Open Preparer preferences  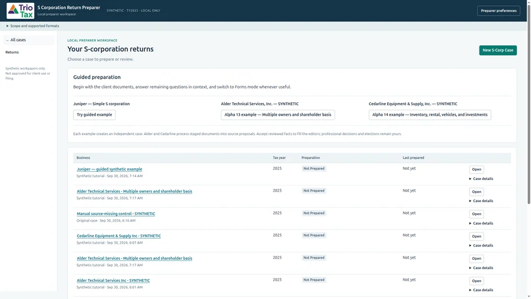[x=498, y=11]
